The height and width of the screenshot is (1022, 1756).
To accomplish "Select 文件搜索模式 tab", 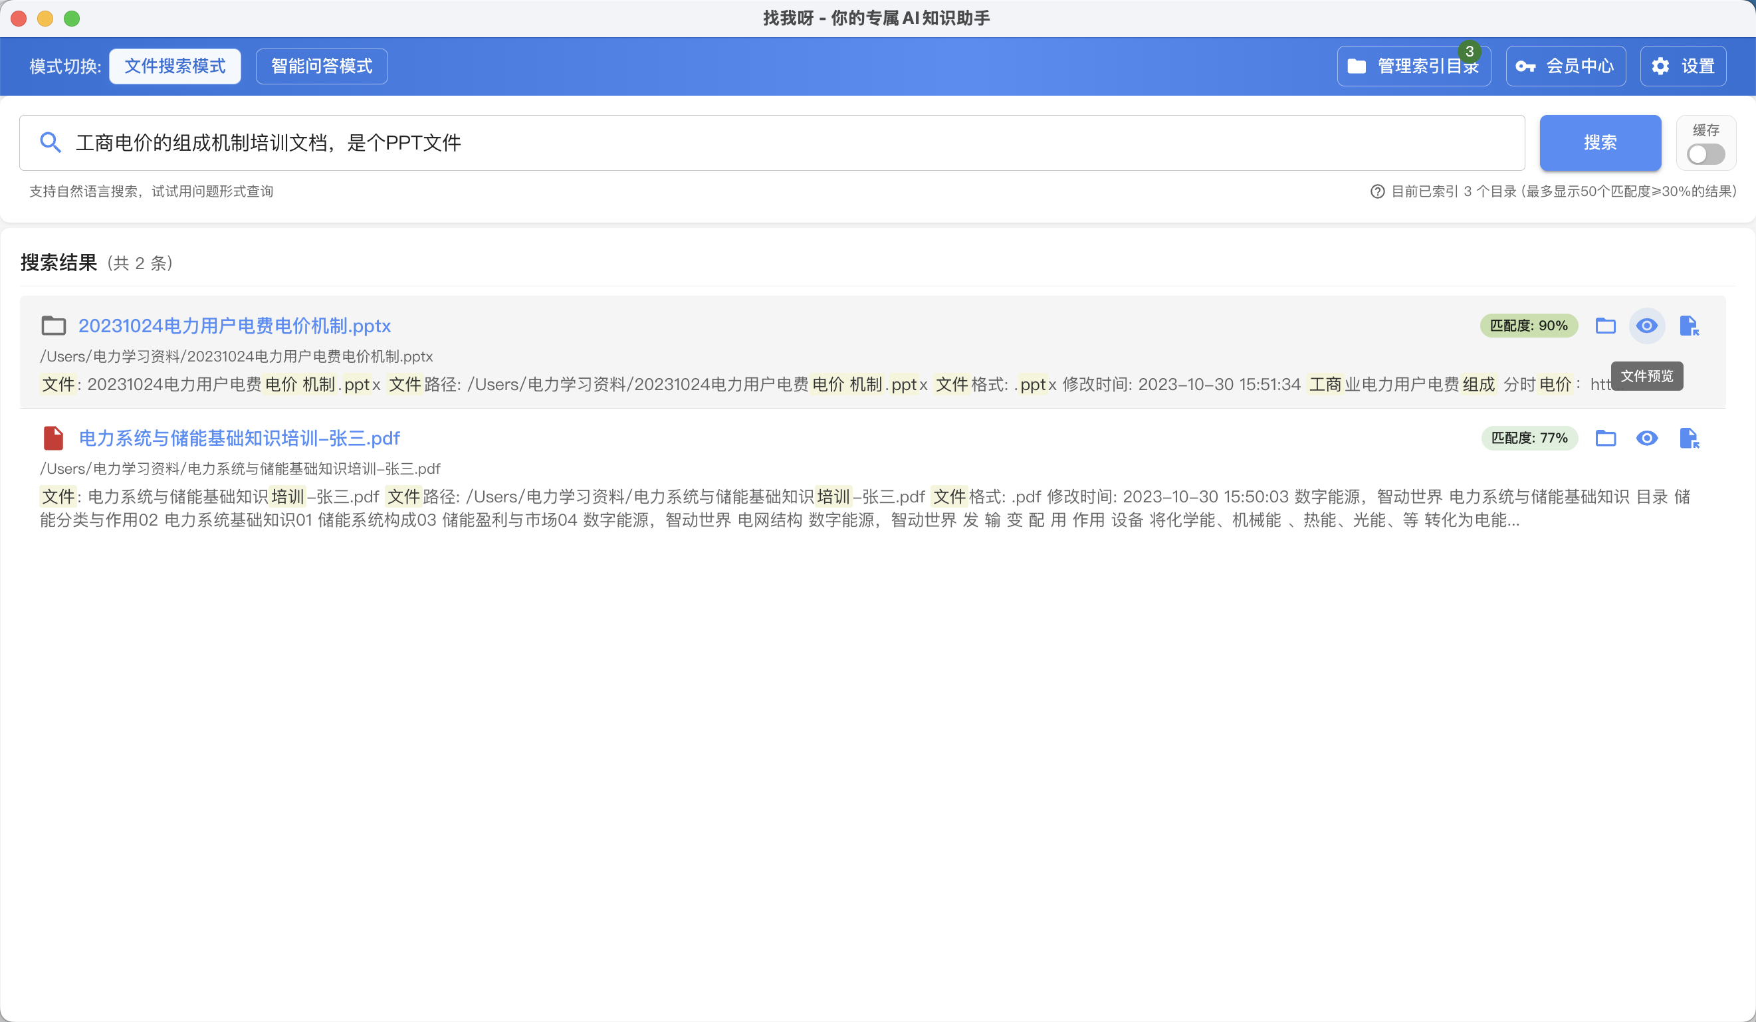I will point(174,66).
